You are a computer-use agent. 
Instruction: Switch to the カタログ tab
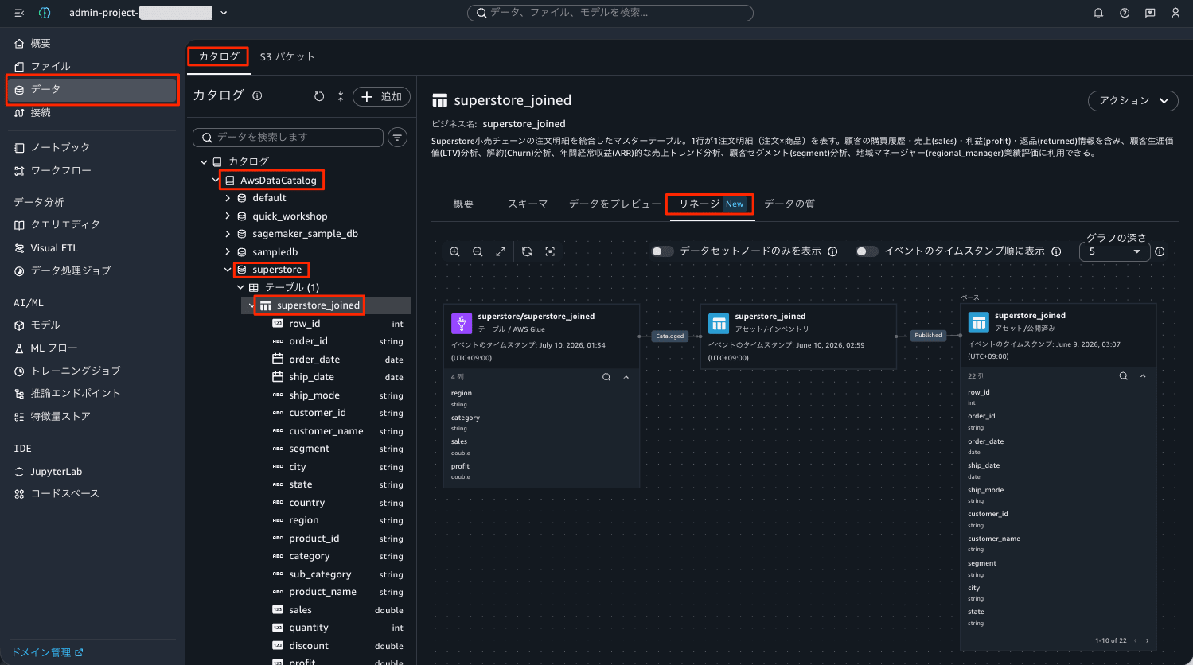(219, 56)
